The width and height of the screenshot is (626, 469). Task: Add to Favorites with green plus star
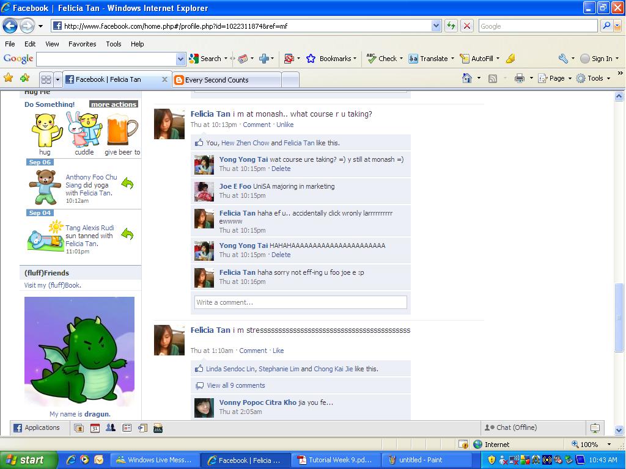24,78
